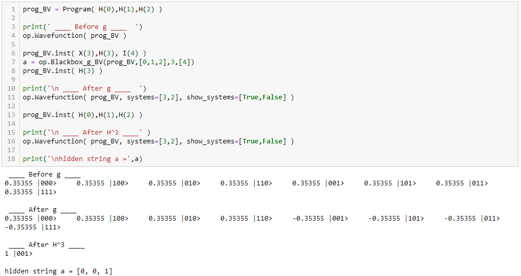Click line 13 applying H(0),H(1),H(2)

[x=82, y=115]
